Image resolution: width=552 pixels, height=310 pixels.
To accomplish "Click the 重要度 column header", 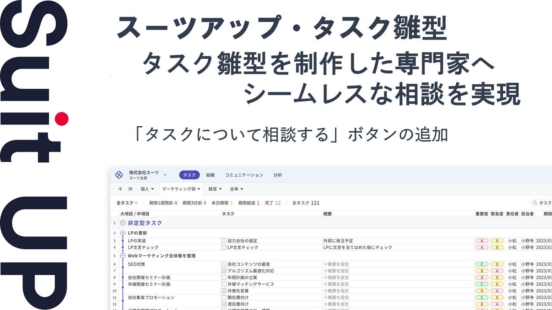I will [482, 214].
